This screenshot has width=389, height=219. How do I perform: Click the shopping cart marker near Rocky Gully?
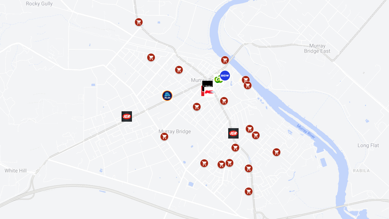tap(139, 22)
